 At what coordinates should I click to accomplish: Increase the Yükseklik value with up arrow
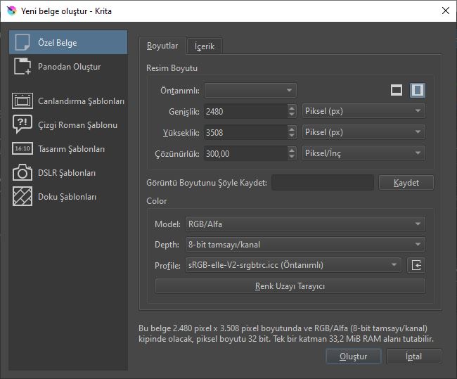[x=292, y=129]
